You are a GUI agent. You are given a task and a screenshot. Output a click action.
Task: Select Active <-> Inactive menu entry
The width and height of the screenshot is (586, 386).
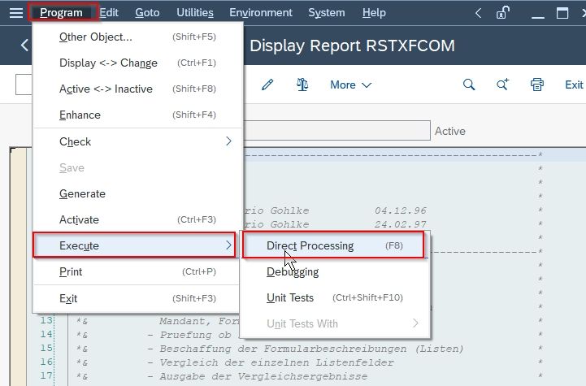[137, 89]
